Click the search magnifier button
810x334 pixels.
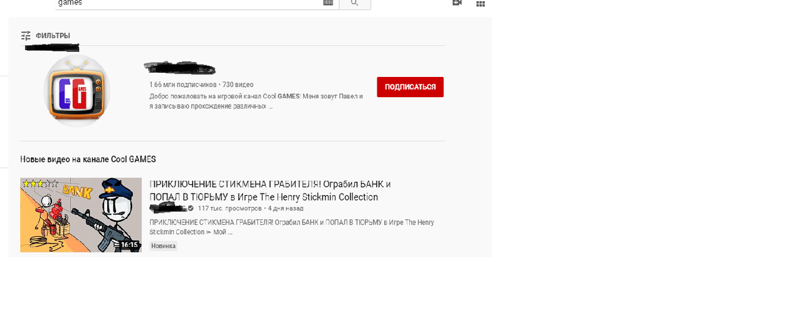[x=355, y=3]
